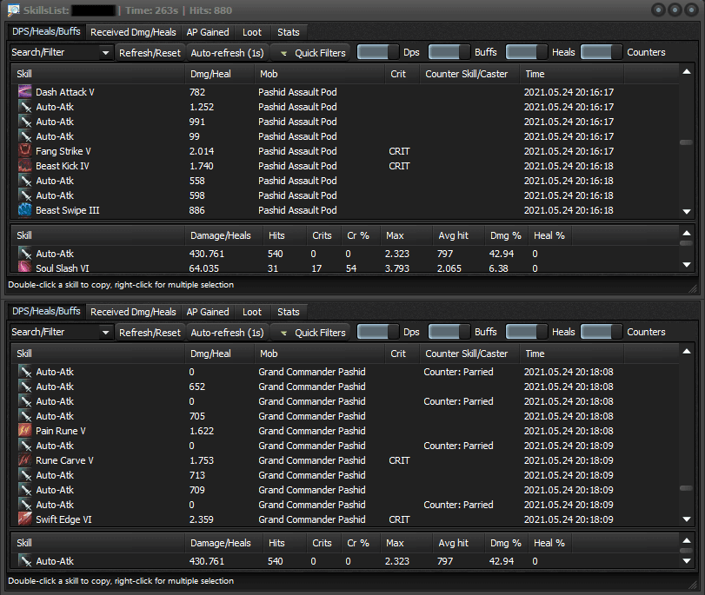Click Auto-refresh (1s) in the lower panel
Viewport: 705px width, 595px height.
tap(227, 332)
